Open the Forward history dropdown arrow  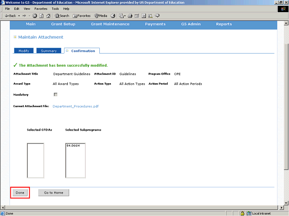click(x=29, y=16)
